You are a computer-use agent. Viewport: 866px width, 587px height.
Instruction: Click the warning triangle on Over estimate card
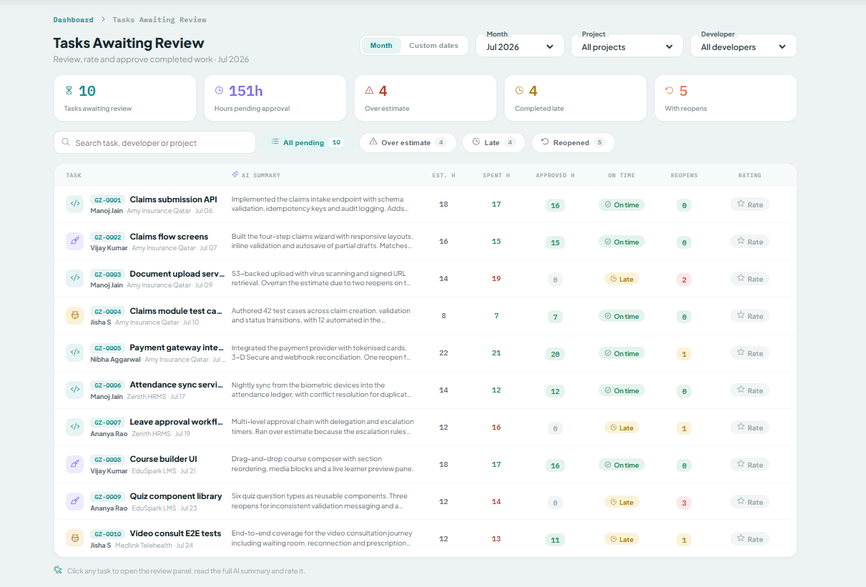pos(369,91)
